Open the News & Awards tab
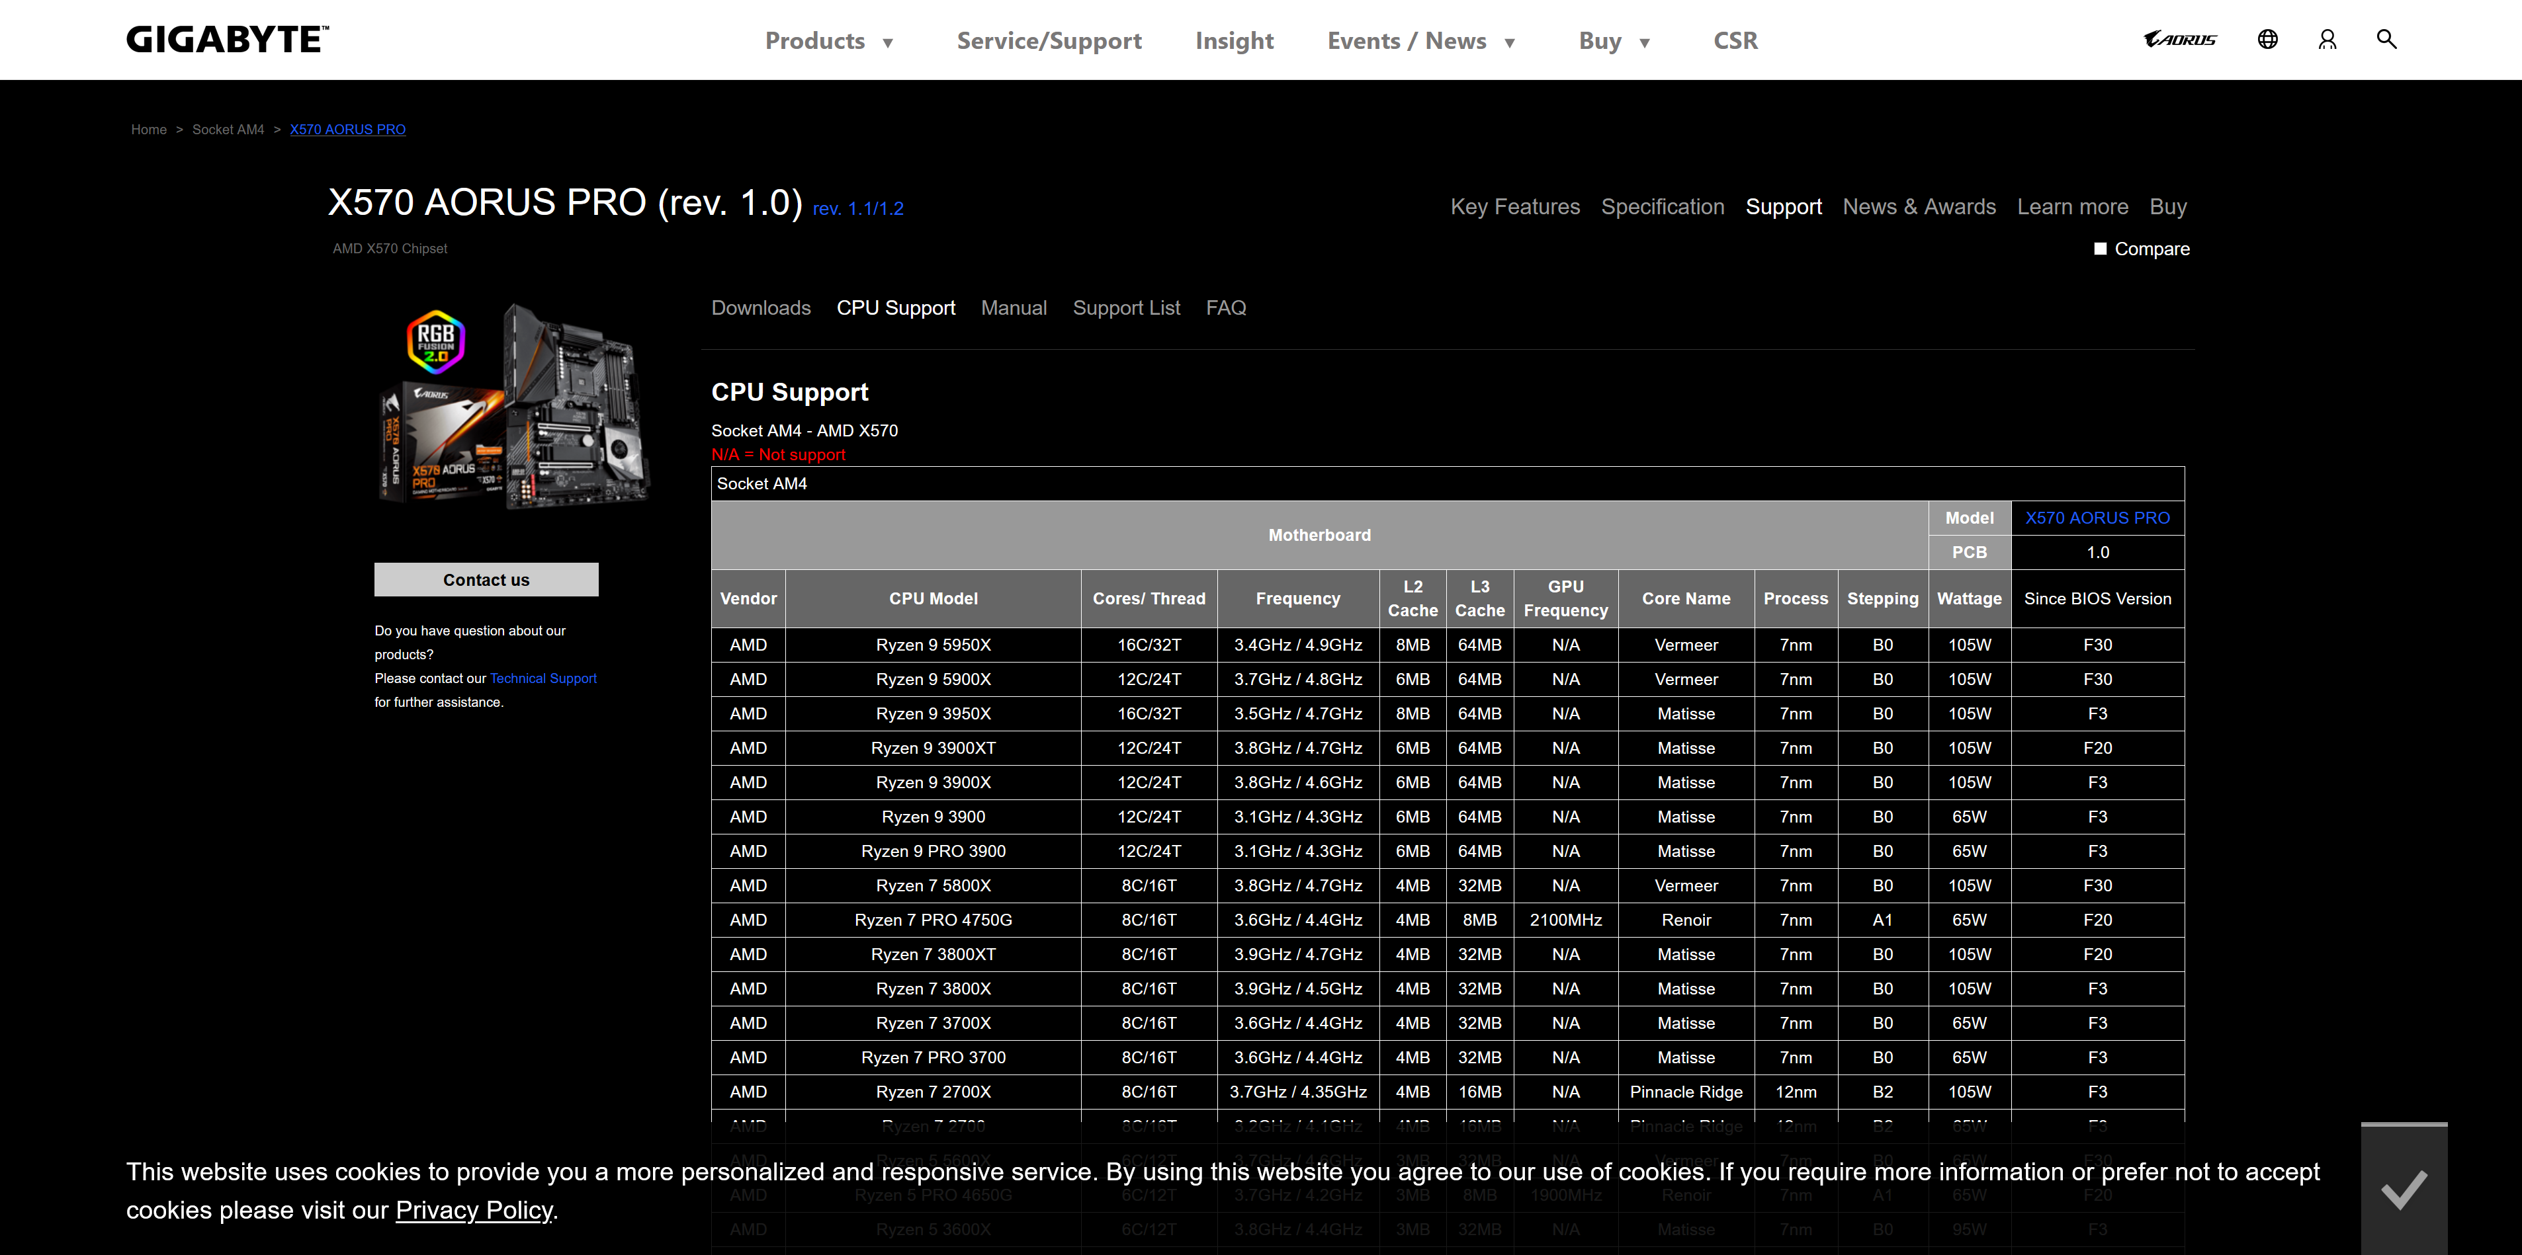The height and width of the screenshot is (1255, 2522). pyautogui.click(x=1919, y=206)
